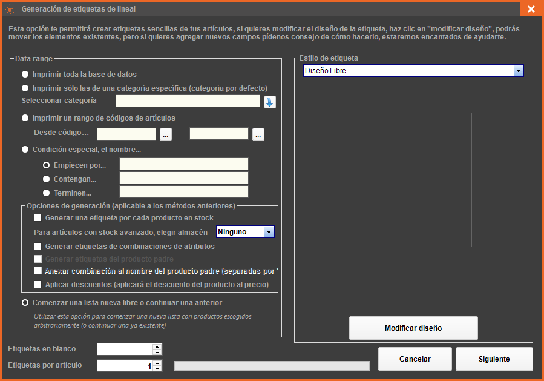Tick 'Generar etiquetas de combinaciones de atributos'
Viewport: 544px width, 381px height.
pyautogui.click(x=38, y=247)
